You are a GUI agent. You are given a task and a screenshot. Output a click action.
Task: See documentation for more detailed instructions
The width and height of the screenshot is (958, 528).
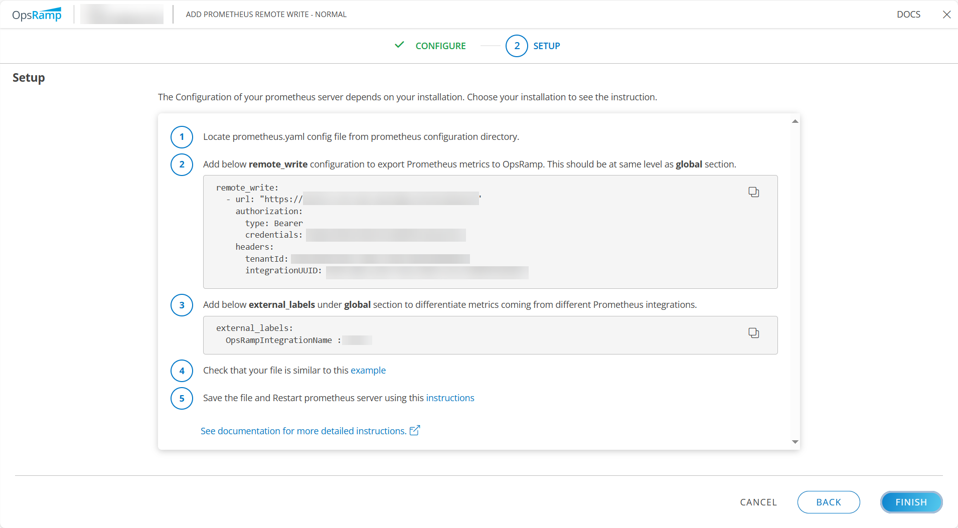pos(303,431)
